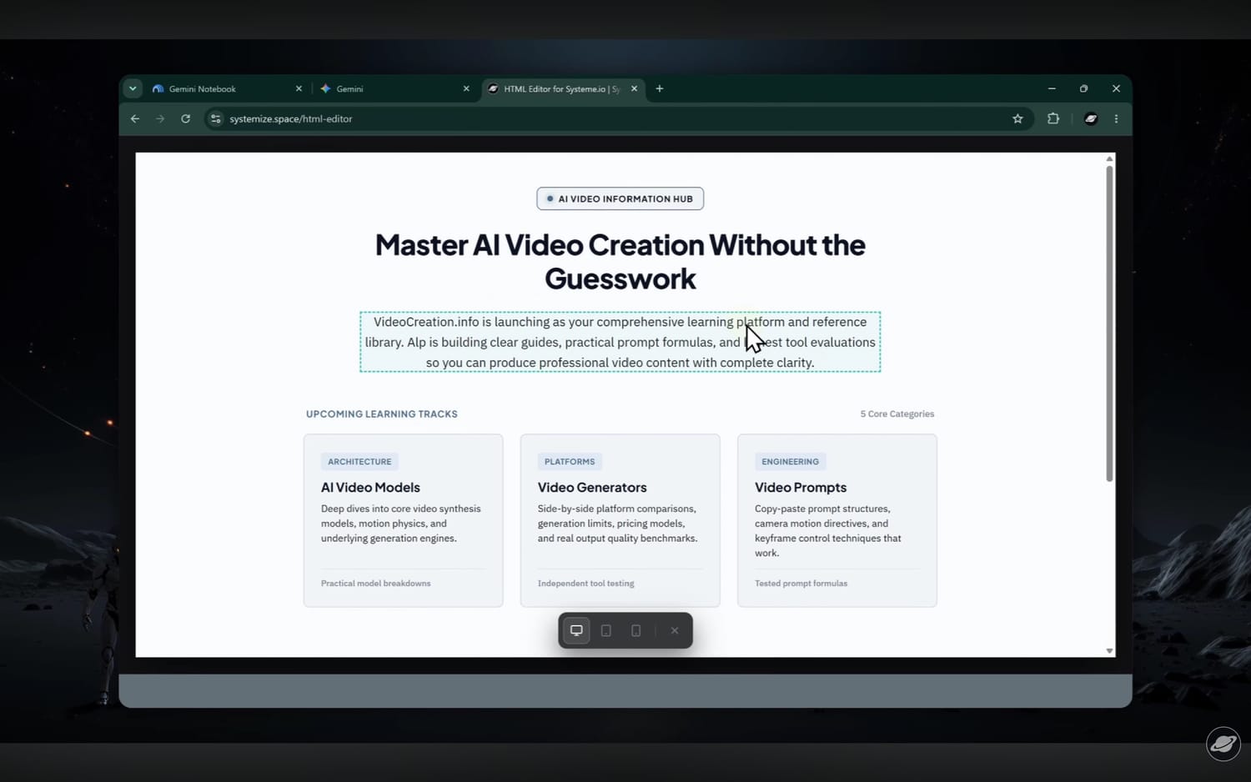This screenshot has height=782, width=1251.
Task: Click the Master AI Video Creation heading
Action: (x=620, y=262)
